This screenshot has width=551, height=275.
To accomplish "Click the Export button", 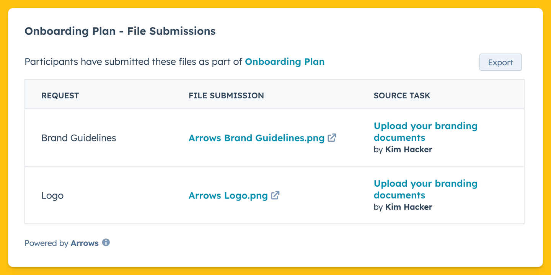I will (x=500, y=62).
